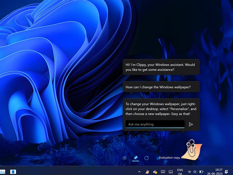The width and height of the screenshot is (233, 175).
Task: Toggle the pin icon below chat
Action: [x=135, y=158]
